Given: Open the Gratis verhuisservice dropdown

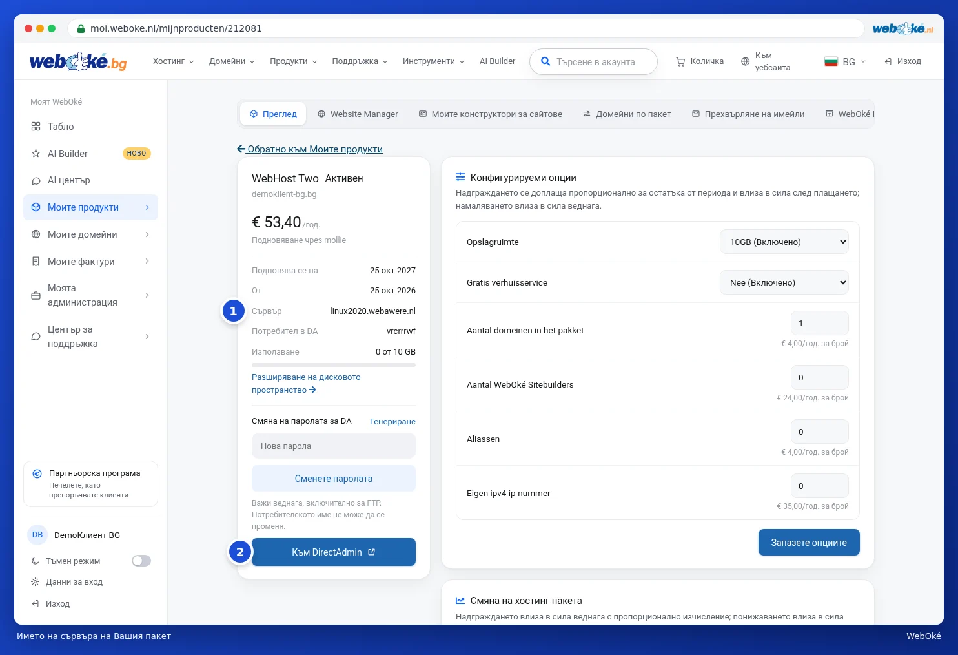Looking at the screenshot, I should [784, 282].
